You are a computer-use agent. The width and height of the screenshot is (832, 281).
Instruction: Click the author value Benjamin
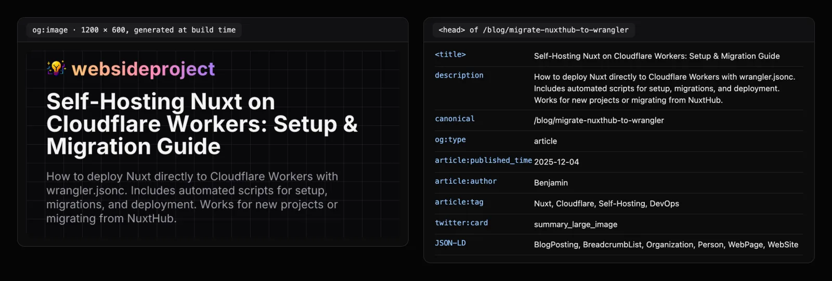[x=551, y=183]
